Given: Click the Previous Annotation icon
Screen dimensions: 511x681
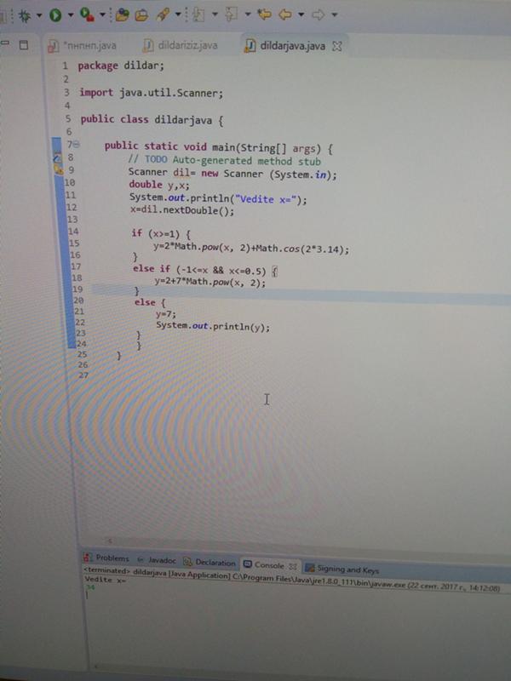Looking at the screenshot, I should click(231, 14).
